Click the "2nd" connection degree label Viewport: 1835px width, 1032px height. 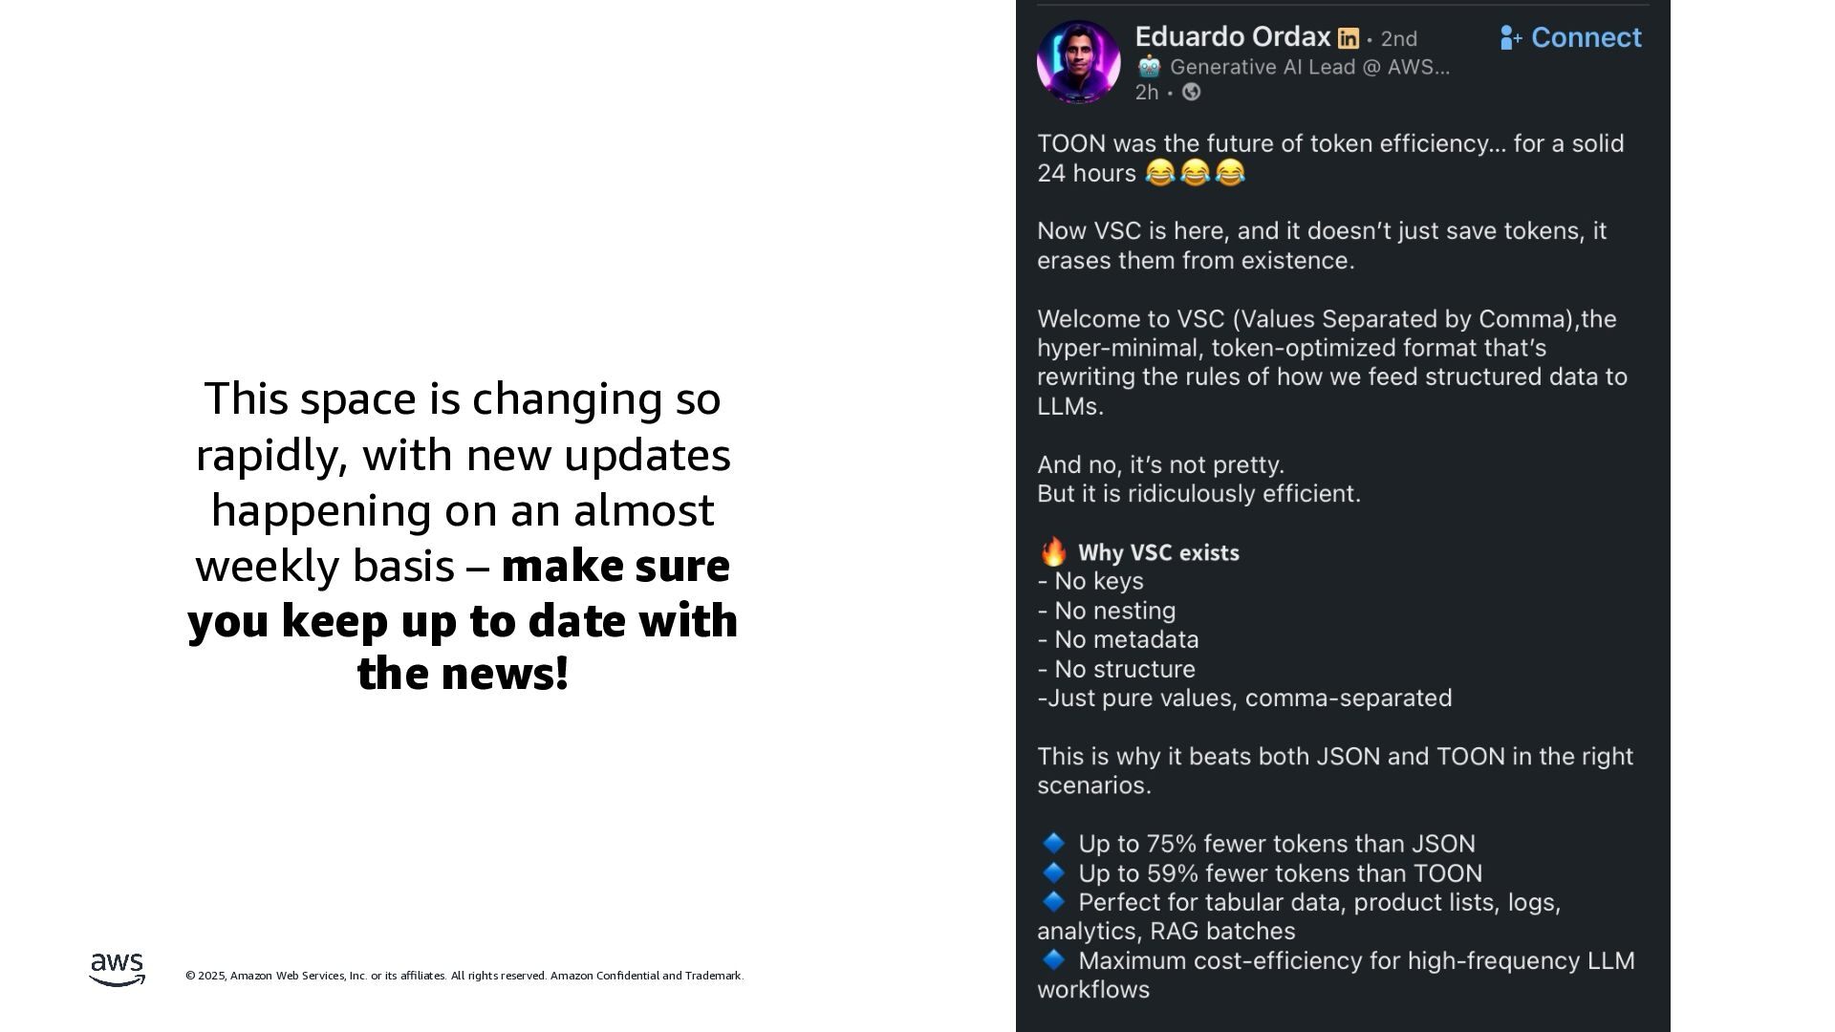[x=1398, y=39]
